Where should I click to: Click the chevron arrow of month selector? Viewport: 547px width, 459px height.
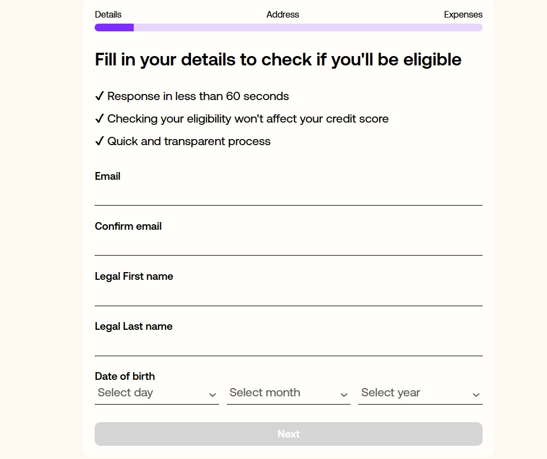[344, 395]
